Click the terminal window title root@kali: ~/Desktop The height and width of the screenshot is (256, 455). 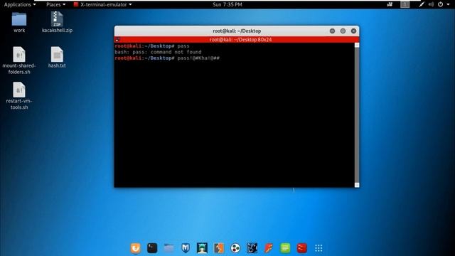[x=237, y=31]
